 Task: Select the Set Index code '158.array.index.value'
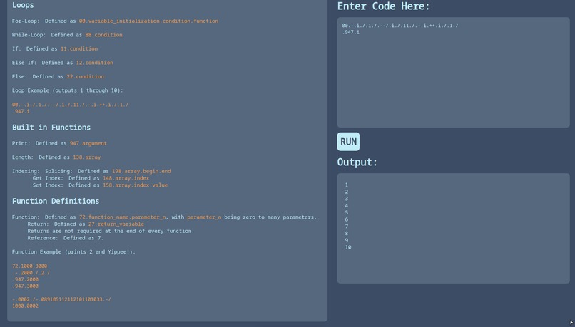(x=136, y=185)
